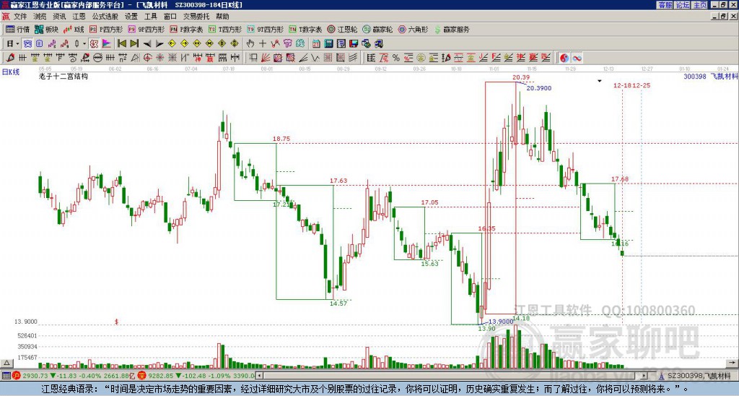Screen dimensions: 739x396
Task: Open the calculator icon
Action: [328, 44]
